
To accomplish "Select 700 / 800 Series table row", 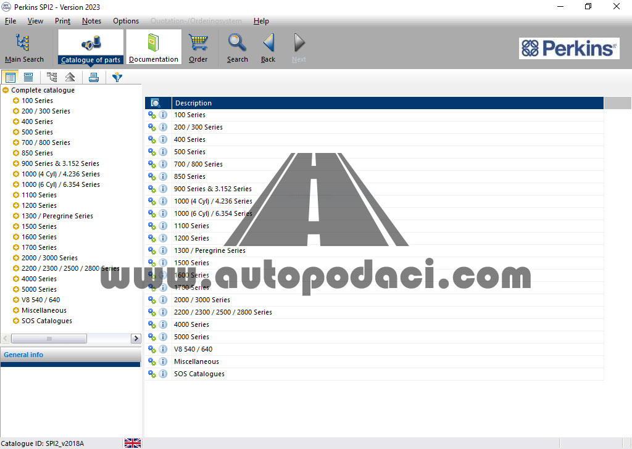I will (375, 164).
